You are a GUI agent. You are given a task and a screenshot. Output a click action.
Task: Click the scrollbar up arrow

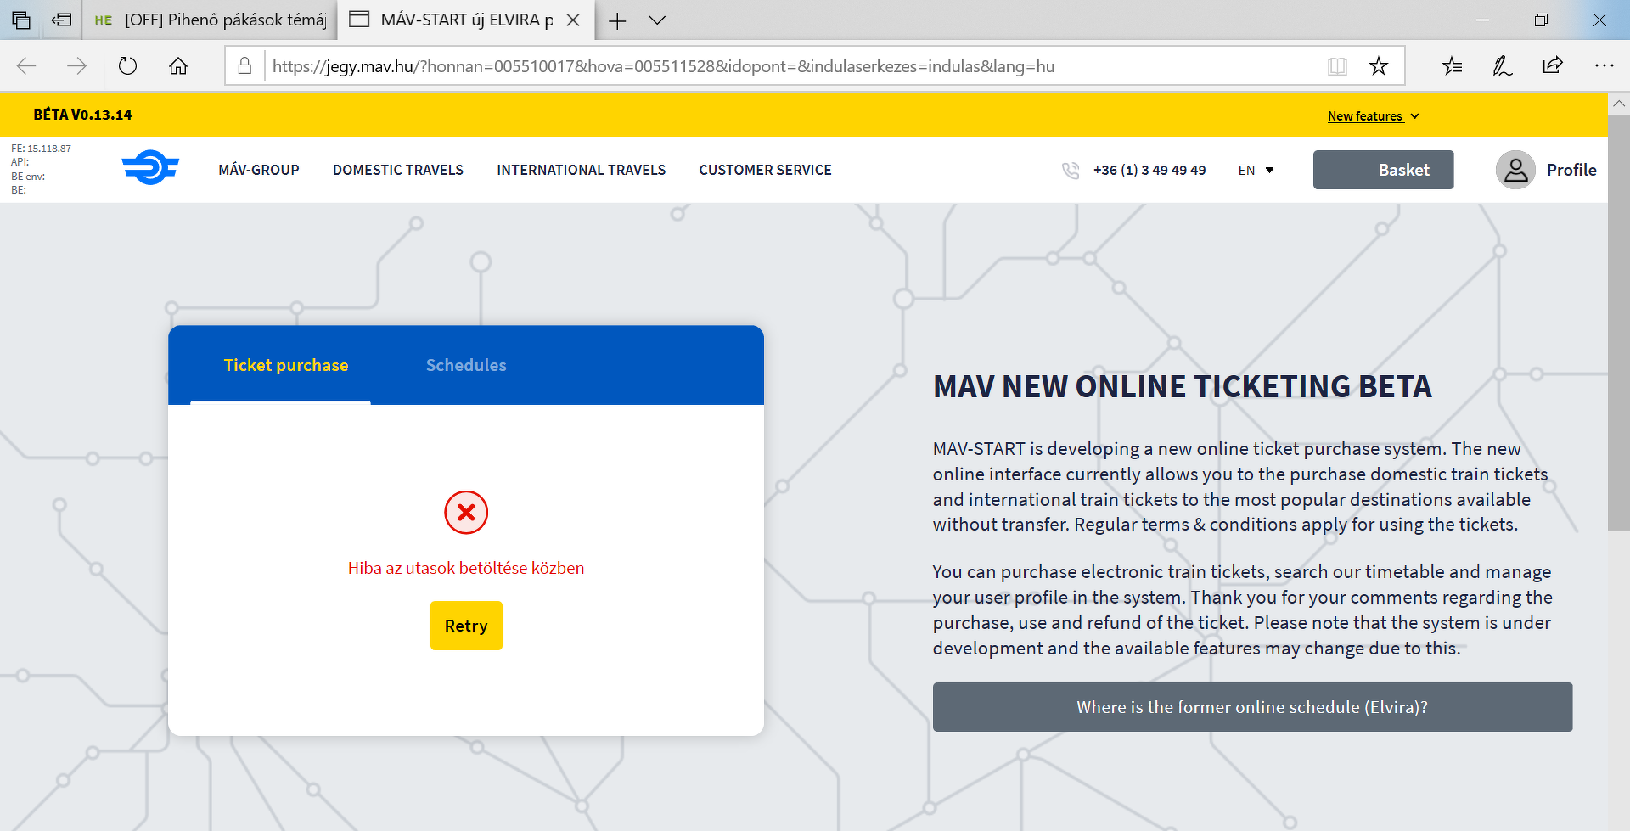[1619, 104]
